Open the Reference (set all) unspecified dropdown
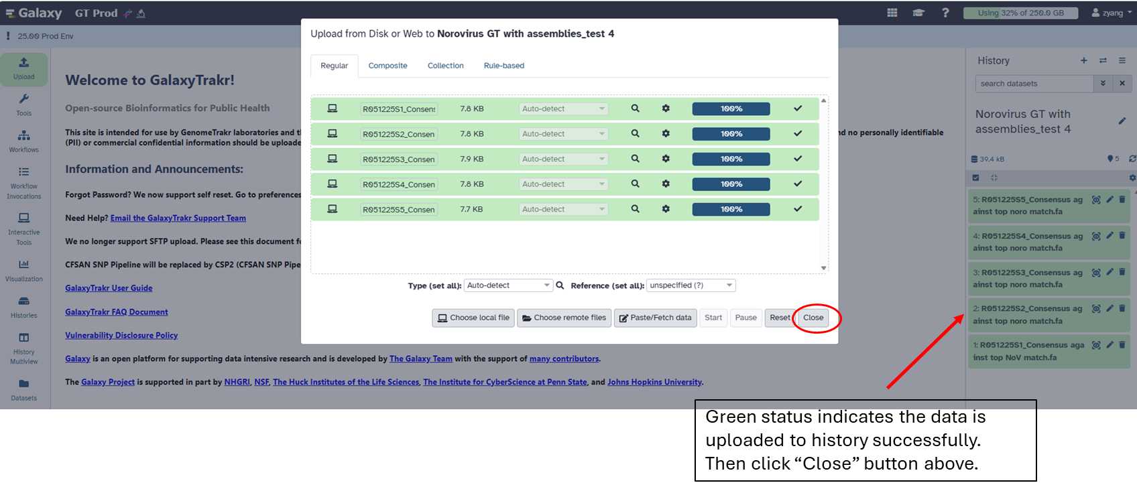 tap(691, 285)
